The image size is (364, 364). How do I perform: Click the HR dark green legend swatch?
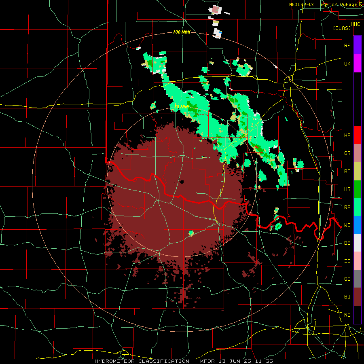357,189
